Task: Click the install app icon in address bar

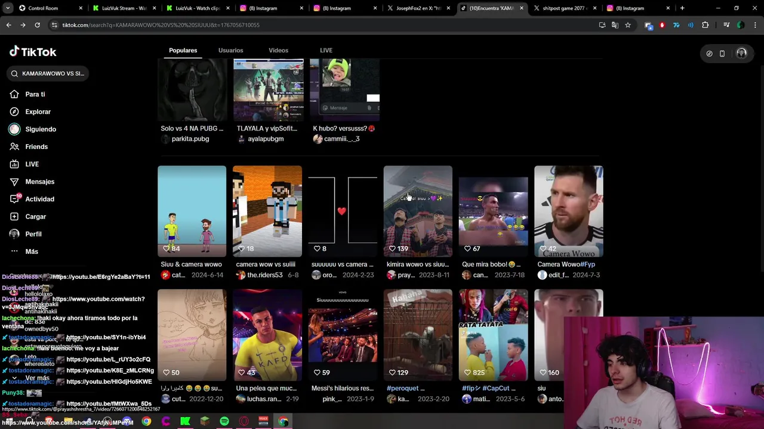Action: tap(602, 25)
